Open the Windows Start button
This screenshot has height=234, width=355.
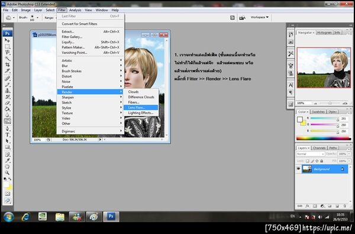pyautogui.click(x=9, y=217)
